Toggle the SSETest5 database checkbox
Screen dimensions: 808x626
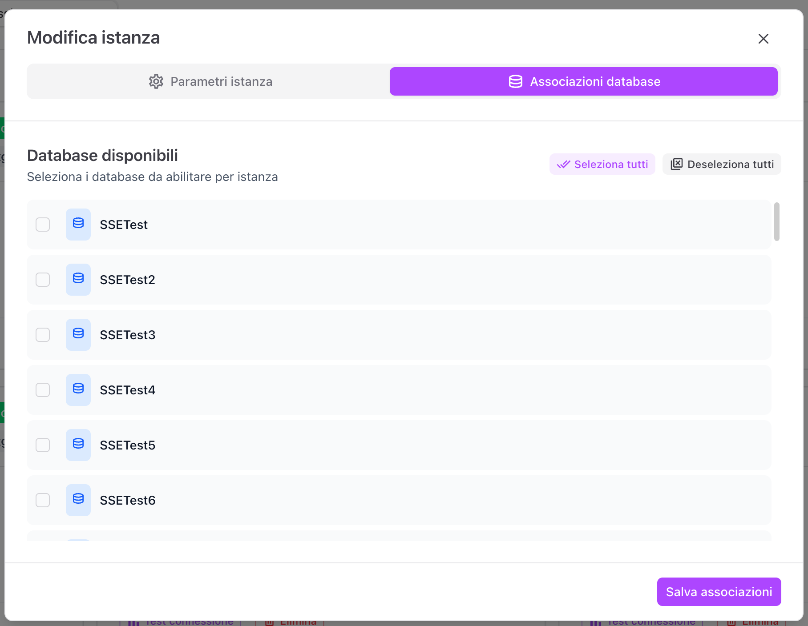coord(43,445)
